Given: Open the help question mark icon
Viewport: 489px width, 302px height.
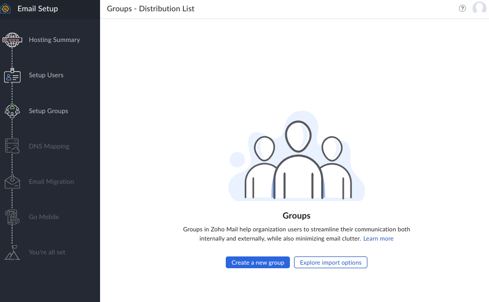Looking at the screenshot, I should click(x=462, y=9).
